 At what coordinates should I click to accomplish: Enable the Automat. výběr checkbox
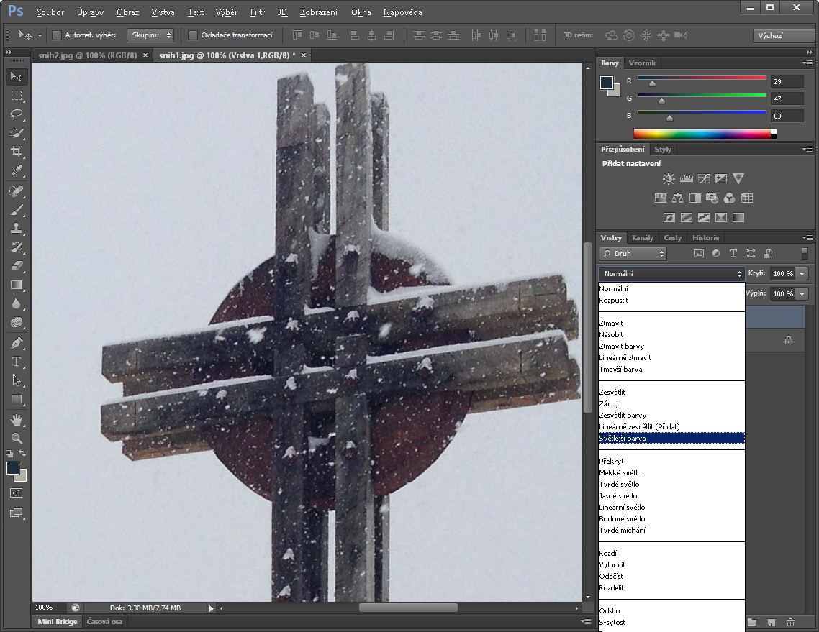(x=57, y=35)
